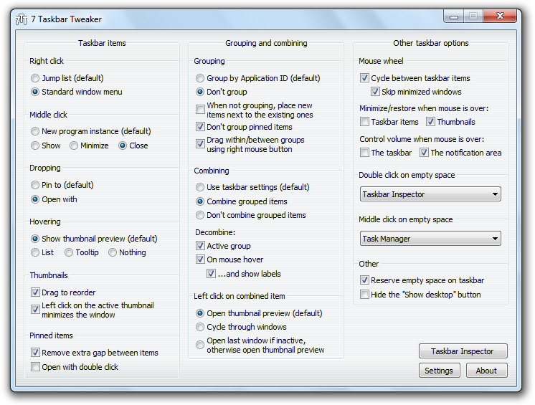Set hovering behavior to Tooltip
This screenshot has width=535, height=405.
tap(69, 252)
